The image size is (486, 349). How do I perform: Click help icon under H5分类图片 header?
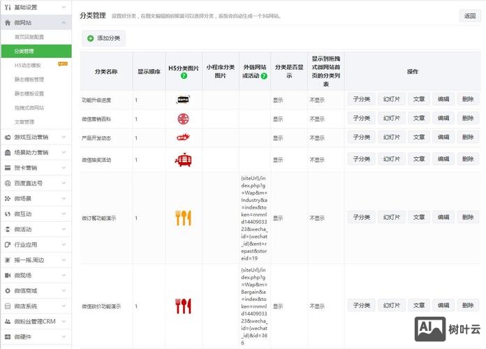[x=184, y=75]
